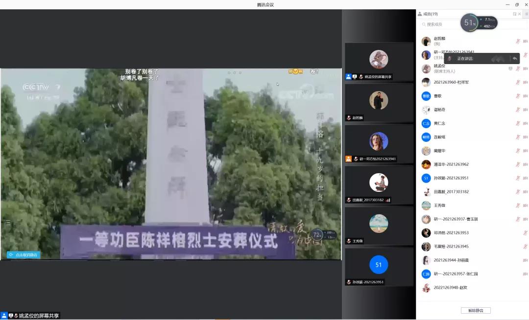Click host icon on 研一邓方怡 video tile

[x=349, y=159]
